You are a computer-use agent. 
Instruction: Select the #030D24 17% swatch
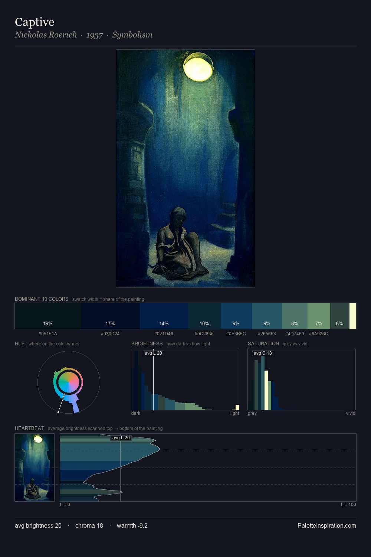[110, 316]
